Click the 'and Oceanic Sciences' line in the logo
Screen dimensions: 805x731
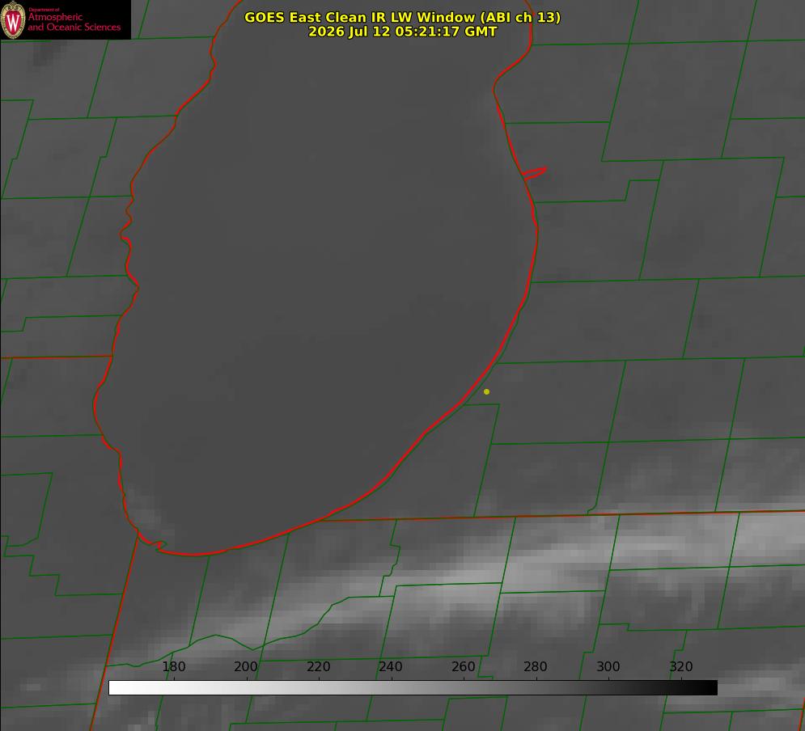pyautogui.click(x=74, y=27)
